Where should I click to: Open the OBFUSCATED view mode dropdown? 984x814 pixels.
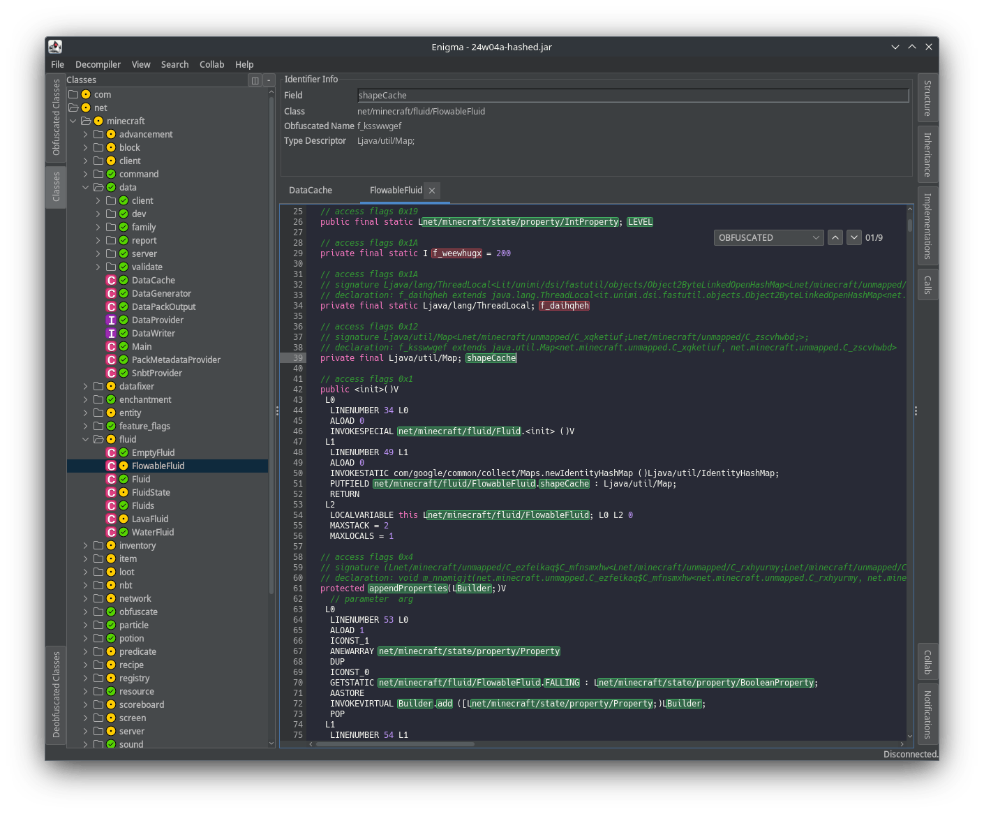768,237
